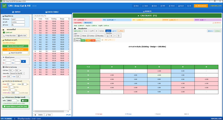Viewport: 223px width, 120px height.
Task: Click the Design Level value field
Action: (11, 100)
